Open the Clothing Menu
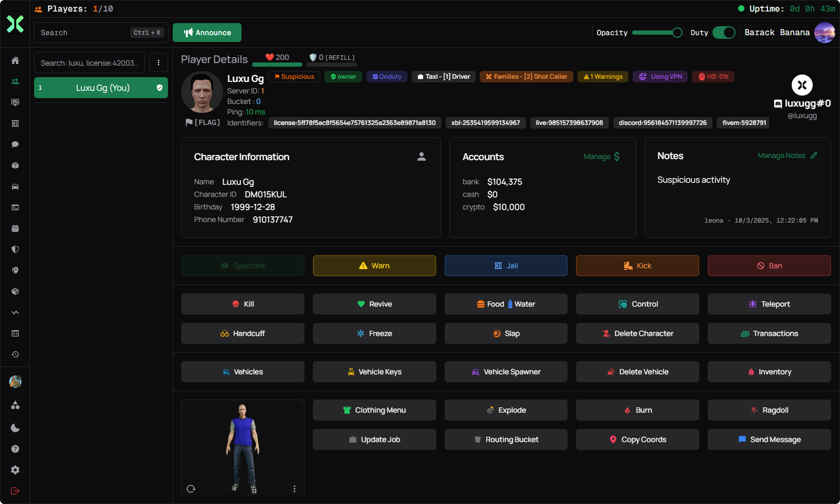The image size is (840, 504). point(374,410)
